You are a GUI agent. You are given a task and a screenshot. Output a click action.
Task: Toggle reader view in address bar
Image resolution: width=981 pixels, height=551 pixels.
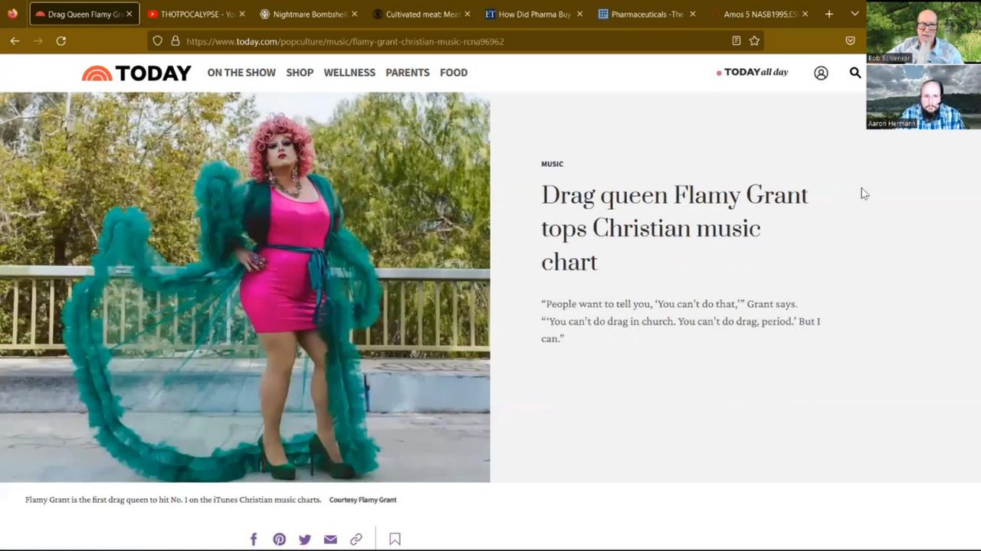[x=736, y=41]
